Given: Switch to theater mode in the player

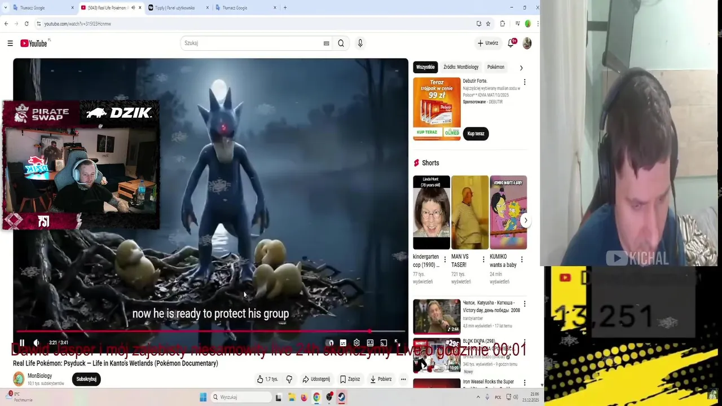Looking at the screenshot, I should point(370,343).
